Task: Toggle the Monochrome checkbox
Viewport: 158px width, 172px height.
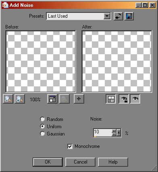Action: click(x=70, y=146)
